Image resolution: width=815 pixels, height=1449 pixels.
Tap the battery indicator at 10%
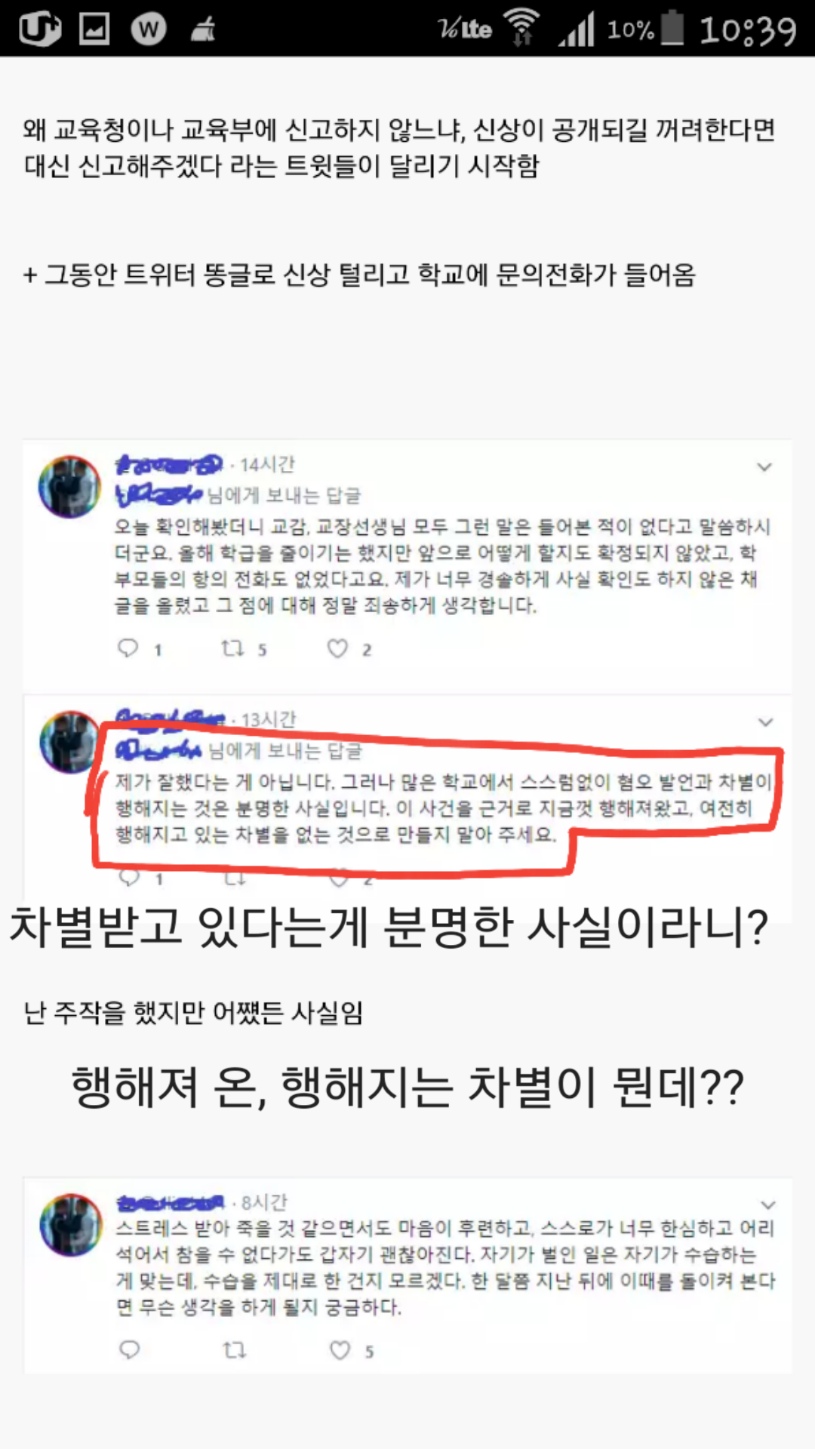coord(672,28)
